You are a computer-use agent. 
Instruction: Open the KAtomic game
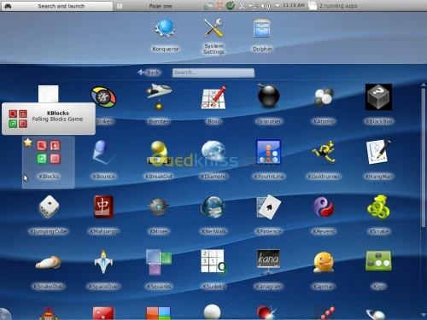tap(324, 105)
